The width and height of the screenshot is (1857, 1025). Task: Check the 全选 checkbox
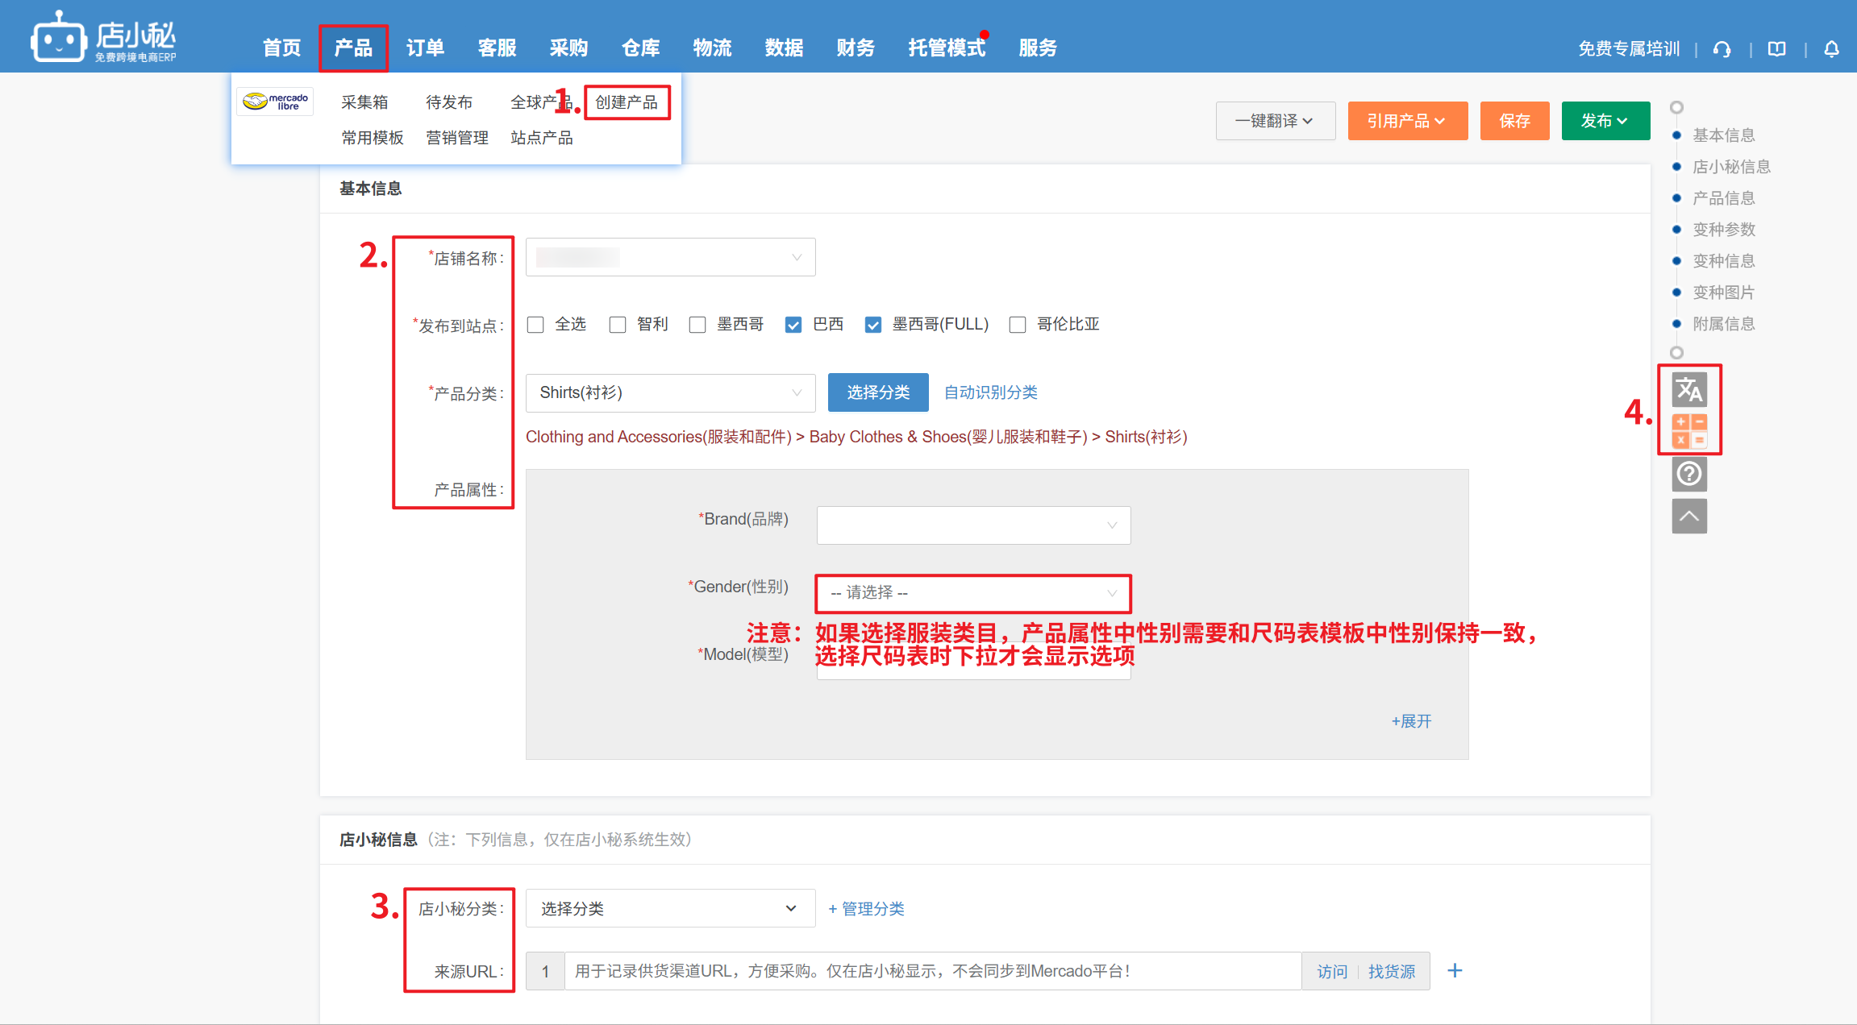(x=535, y=325)
